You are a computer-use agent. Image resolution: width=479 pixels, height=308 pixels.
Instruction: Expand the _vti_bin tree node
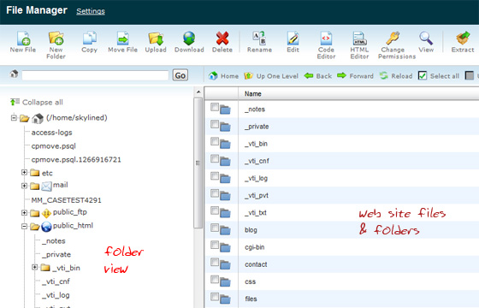[35, 267]
